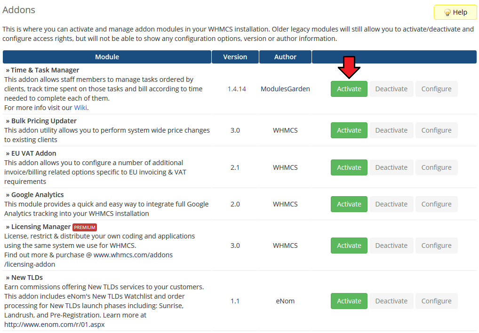Click Configure for Google Analytics
The height and width of the screenshot is (333, 479).
click(436, 204)
